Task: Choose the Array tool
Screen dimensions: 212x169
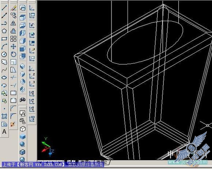Action: click(x=14, y=39)
